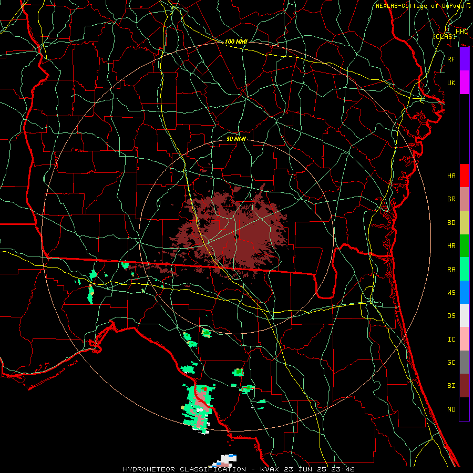
Task: Click the DS white legend swatch
Action: click(464, 315)
